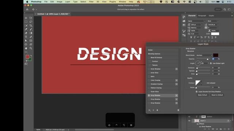The height and width of the screenshot is (131, 234).
Task: Select the Horizontal Type tool
Action: click(x=26, y=37)
